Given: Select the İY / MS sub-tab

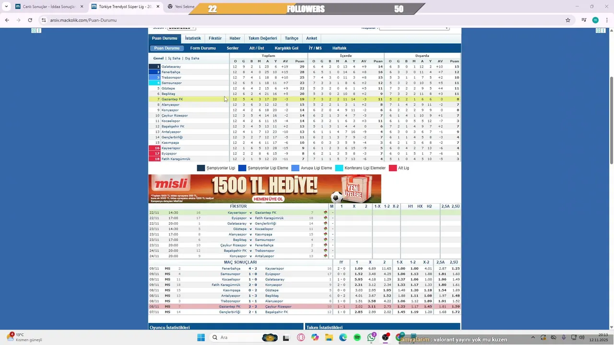Looking at the screenshot, I should click(x=315, y=48).
